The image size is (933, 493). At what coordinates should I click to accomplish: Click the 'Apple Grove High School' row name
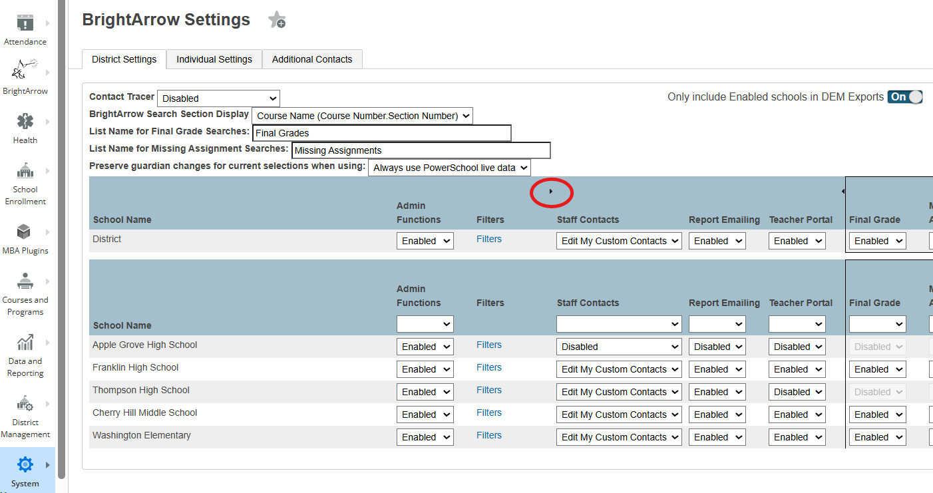point(145,345)
